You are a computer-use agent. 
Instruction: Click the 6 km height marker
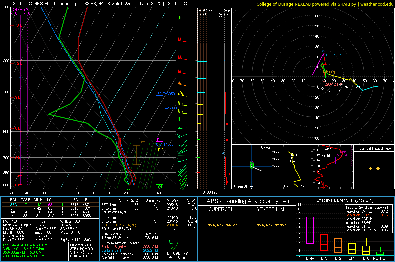(19, 128)
